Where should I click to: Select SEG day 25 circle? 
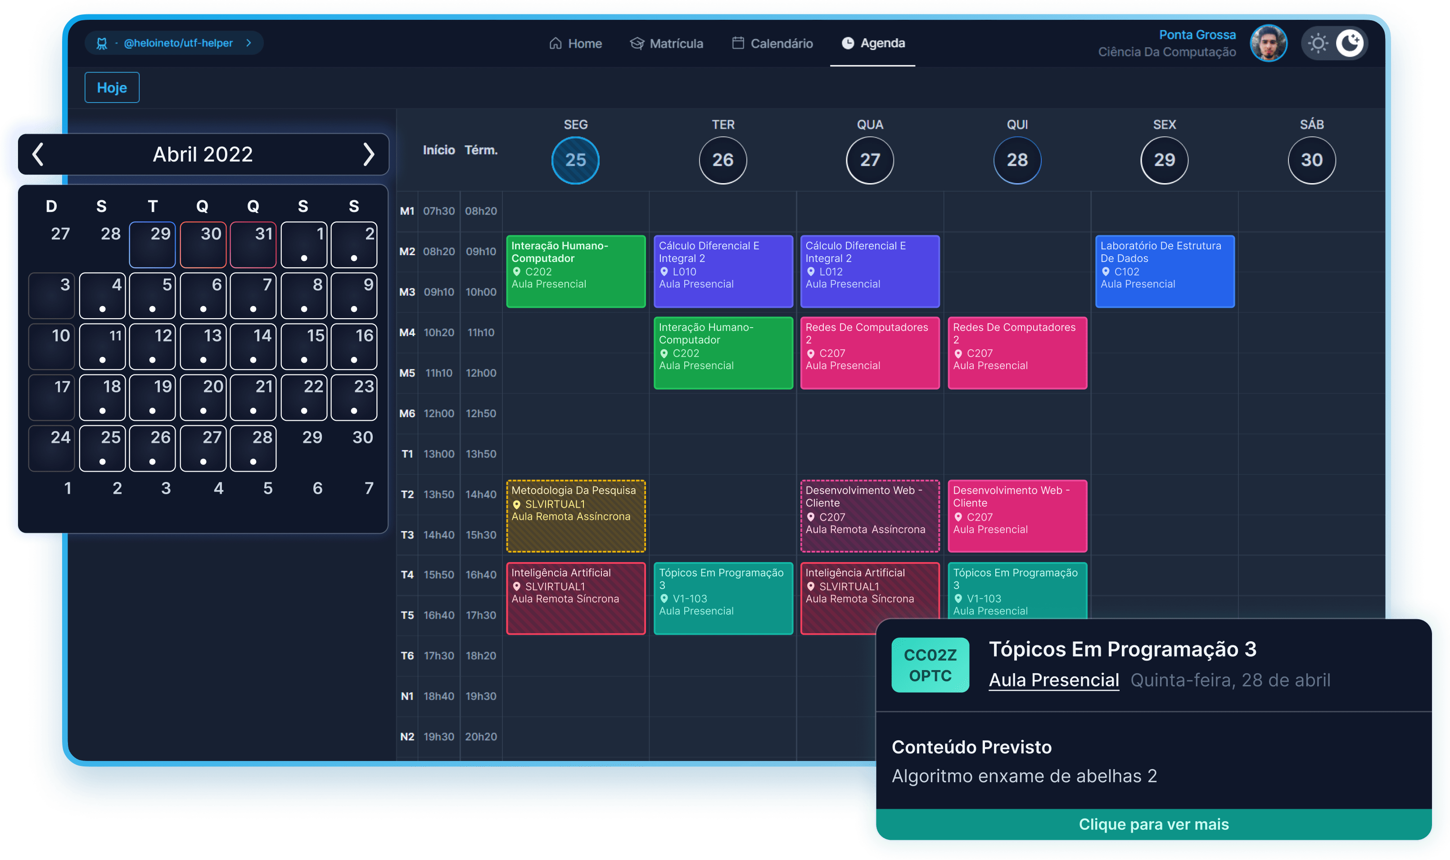(575, 160)
